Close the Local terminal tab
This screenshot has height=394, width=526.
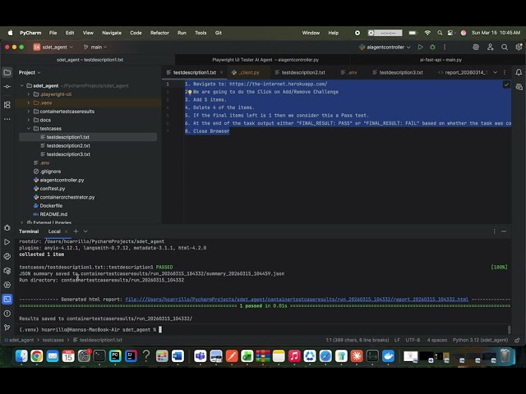click(x=66, y=231)
